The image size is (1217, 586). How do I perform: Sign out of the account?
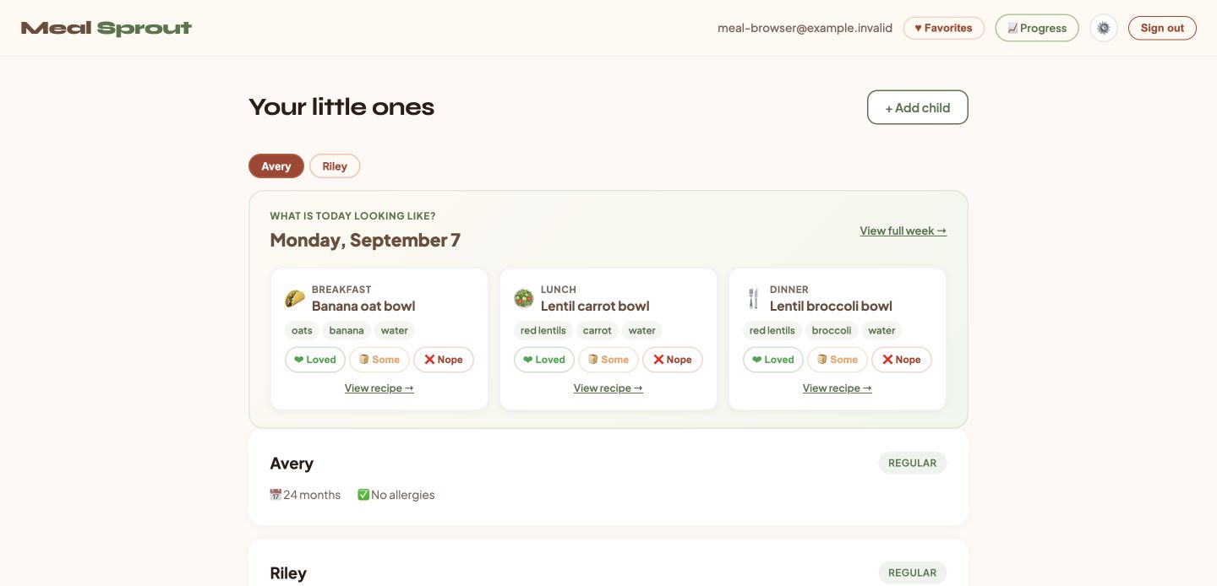point(1162,28)
